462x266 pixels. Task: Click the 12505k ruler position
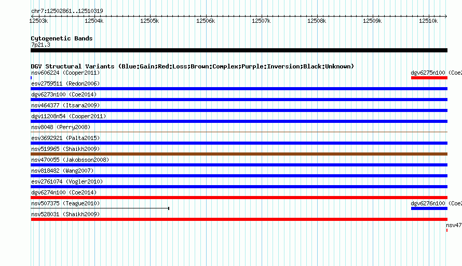point(150,21)
